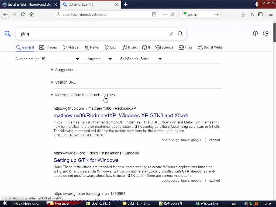The width and height of the screenshot is (276, 207).
Task: Select the Music category tab
Action: 129,47
